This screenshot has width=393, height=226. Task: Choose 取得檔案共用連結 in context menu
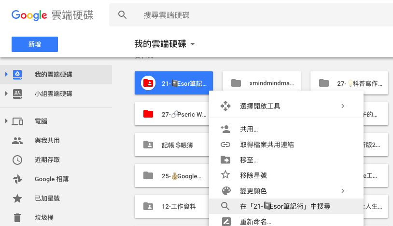pyautogui.click(x=286, y=145)
